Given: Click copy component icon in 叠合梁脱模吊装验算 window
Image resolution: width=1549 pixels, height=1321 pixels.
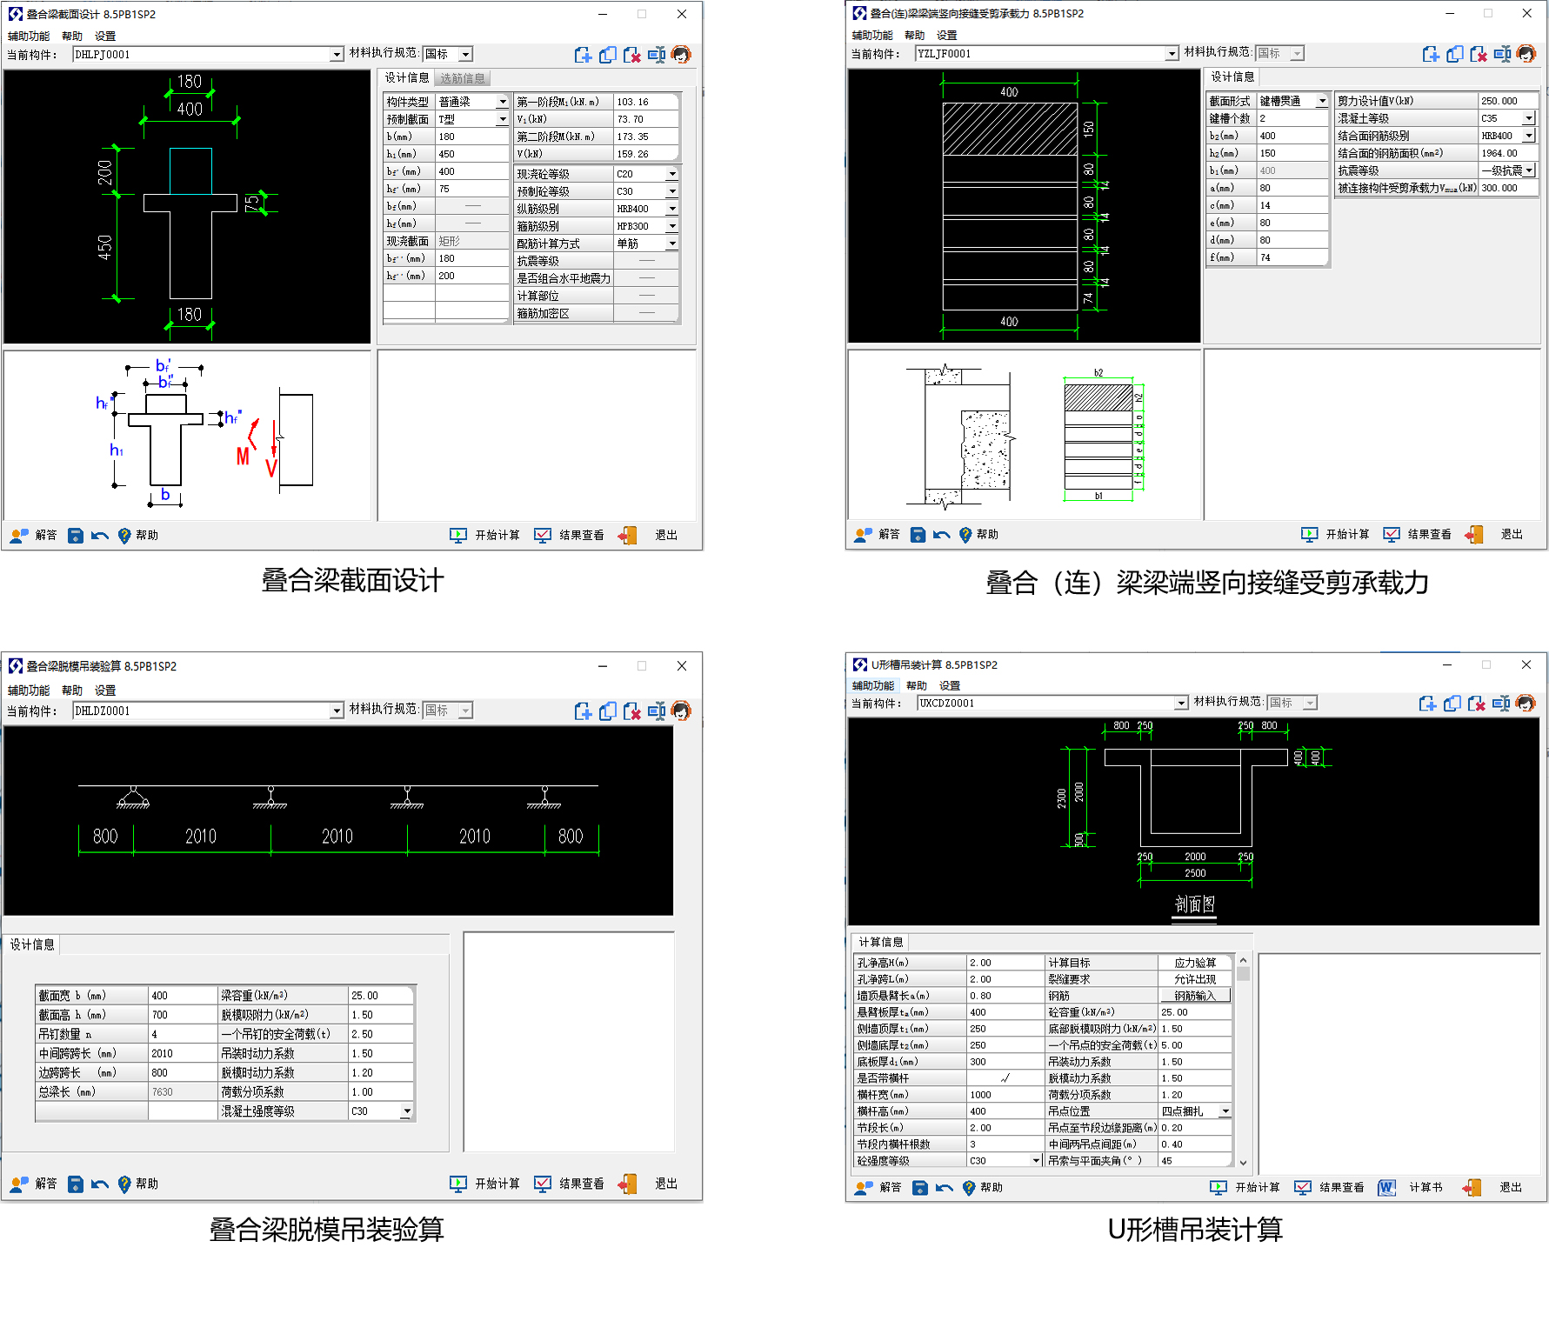Looking at the screenshot, I should (x=607, y=711).
